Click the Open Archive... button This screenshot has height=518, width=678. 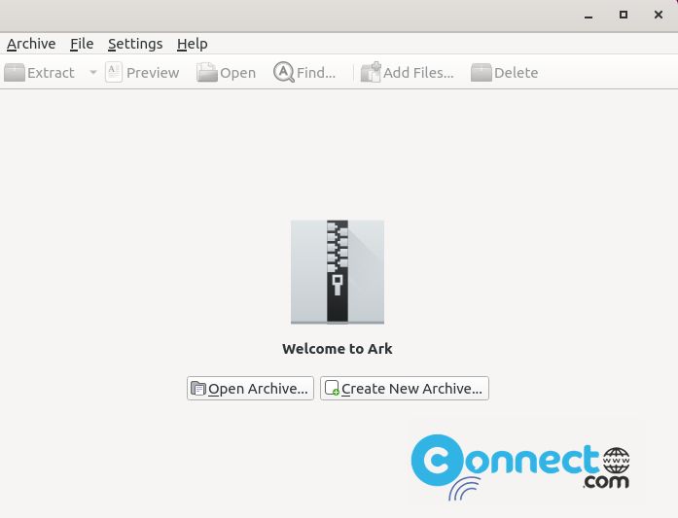pos(250,389)
